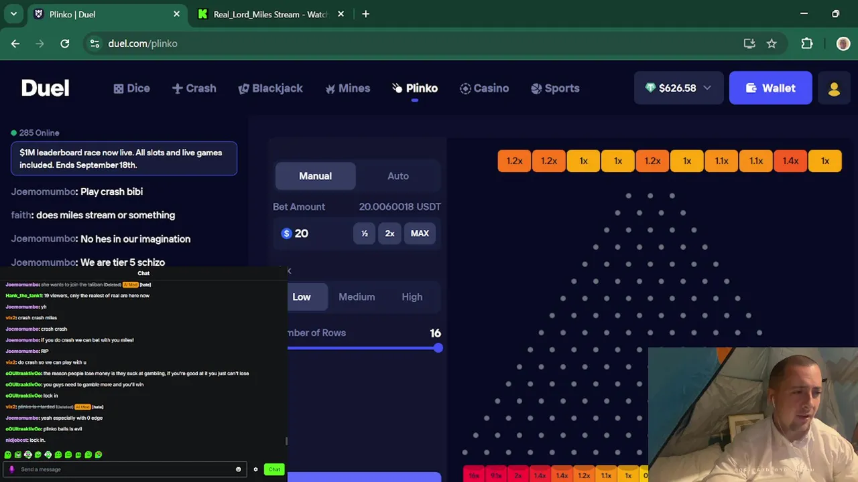The image size is (858, 482).
Task: Click the 1.2x payout bucket at bottom
Action: (x=584, y=475)
